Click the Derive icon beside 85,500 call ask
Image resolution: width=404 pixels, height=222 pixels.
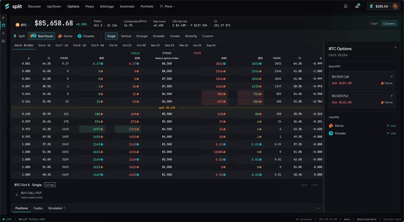[x=138, y=114]
